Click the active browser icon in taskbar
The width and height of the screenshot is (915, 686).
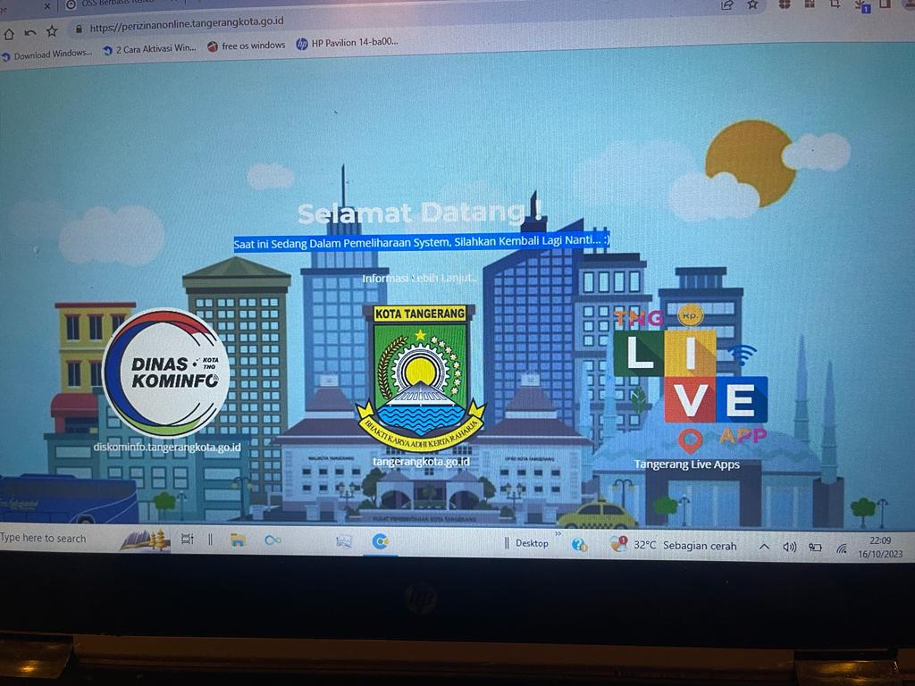381,542
